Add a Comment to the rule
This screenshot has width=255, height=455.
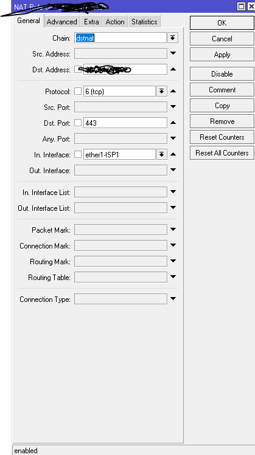point(222,90)
